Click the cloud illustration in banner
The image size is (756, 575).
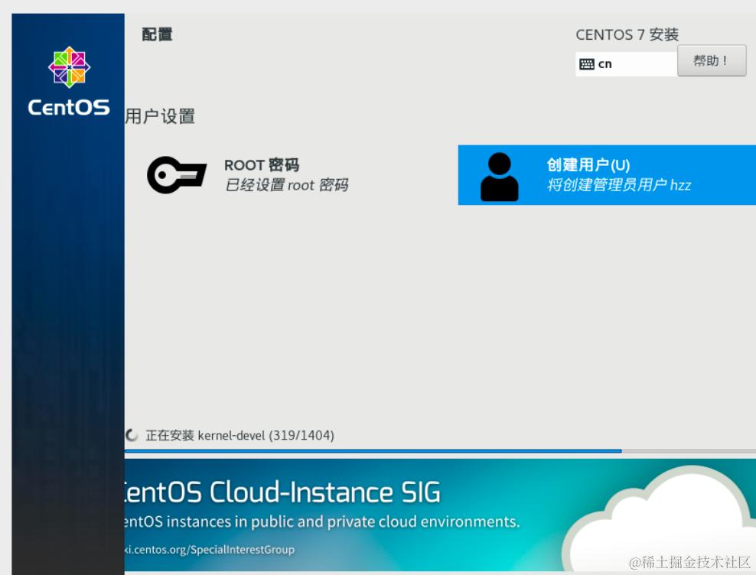coord(660,518)
